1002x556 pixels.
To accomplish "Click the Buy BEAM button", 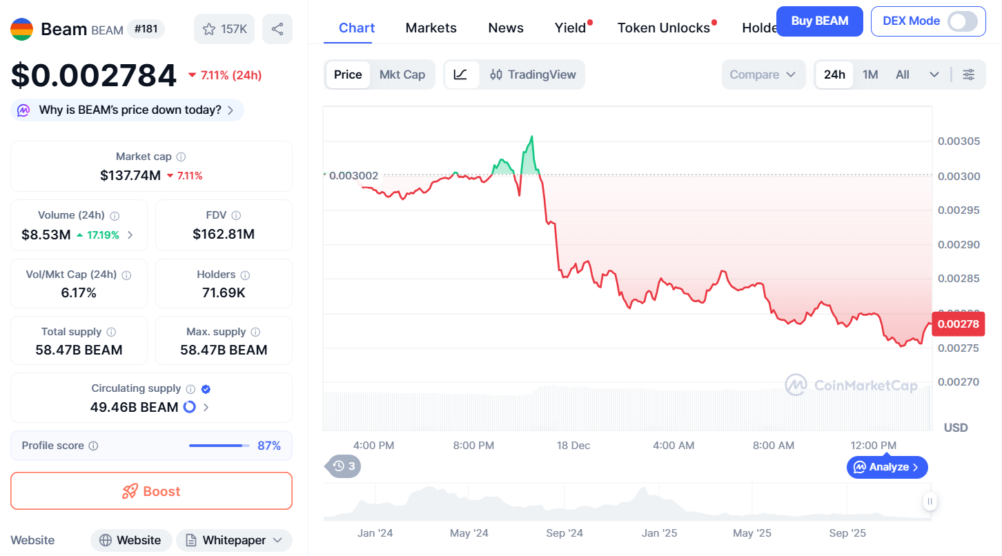I will 819,21.
